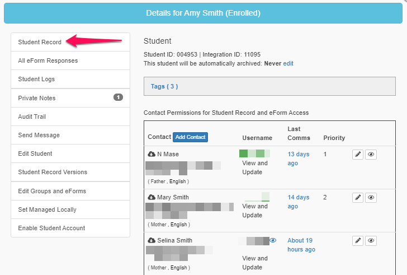407x275 pixels.
Task: Click Details for Amy Smith header bar
Action: pyautogui.click(x=203, y=13)
